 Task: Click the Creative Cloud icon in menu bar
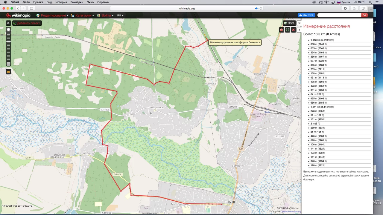tap(314, 2)
